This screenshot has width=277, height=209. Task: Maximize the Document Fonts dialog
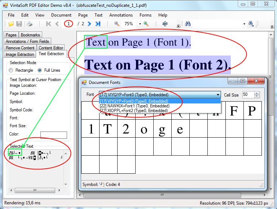click(x=243, y=81)
